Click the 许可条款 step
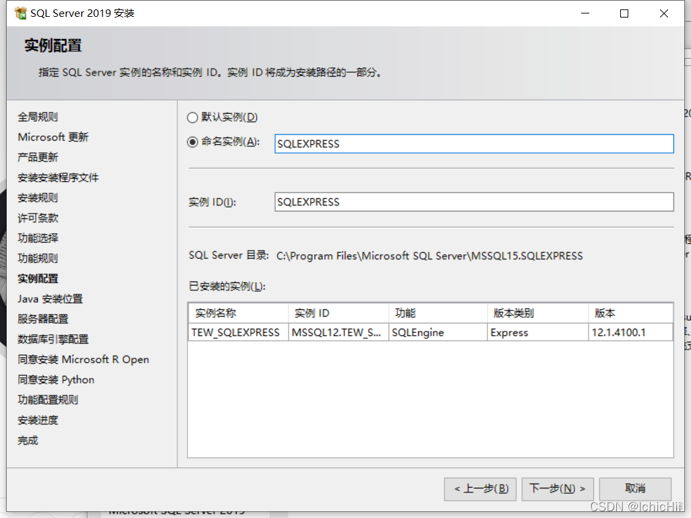Image resolution: width=691 pixels, height=518 pixels. [38, 218]
